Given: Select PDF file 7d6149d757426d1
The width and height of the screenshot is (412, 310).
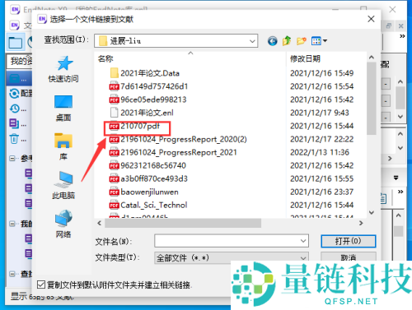Looking at the screenshot, I should coord(148,86).
